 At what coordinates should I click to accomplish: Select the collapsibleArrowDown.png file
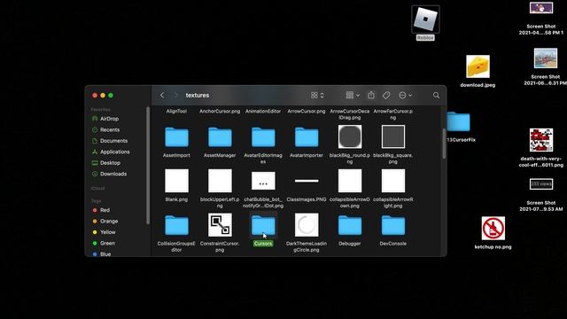tap(350, 181)
